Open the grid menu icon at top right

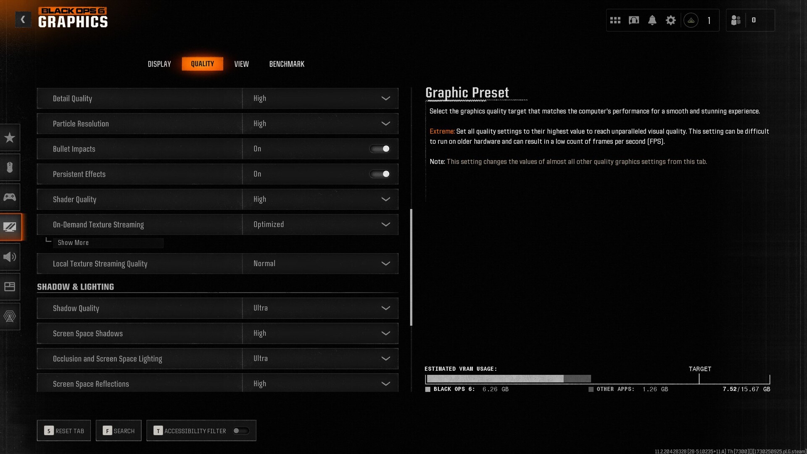[615, 20]
